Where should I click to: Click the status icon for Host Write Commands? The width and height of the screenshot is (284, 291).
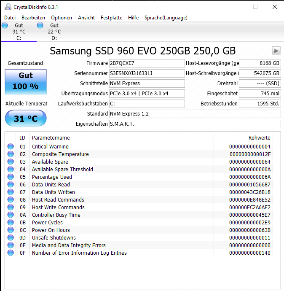[x=11, y=207]
